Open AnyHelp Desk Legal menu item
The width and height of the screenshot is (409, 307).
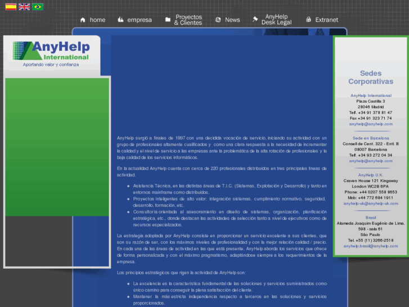(x=276, y=20)
